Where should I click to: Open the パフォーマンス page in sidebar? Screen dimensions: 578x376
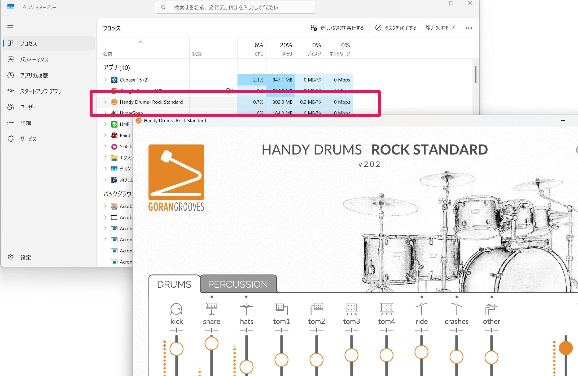point(34,60)
